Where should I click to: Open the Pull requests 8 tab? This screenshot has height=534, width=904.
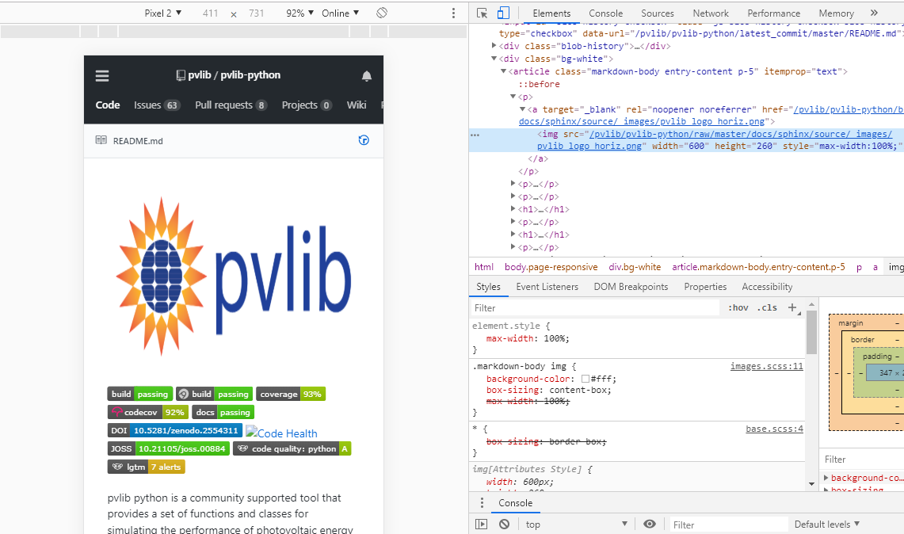click(231, 105)
